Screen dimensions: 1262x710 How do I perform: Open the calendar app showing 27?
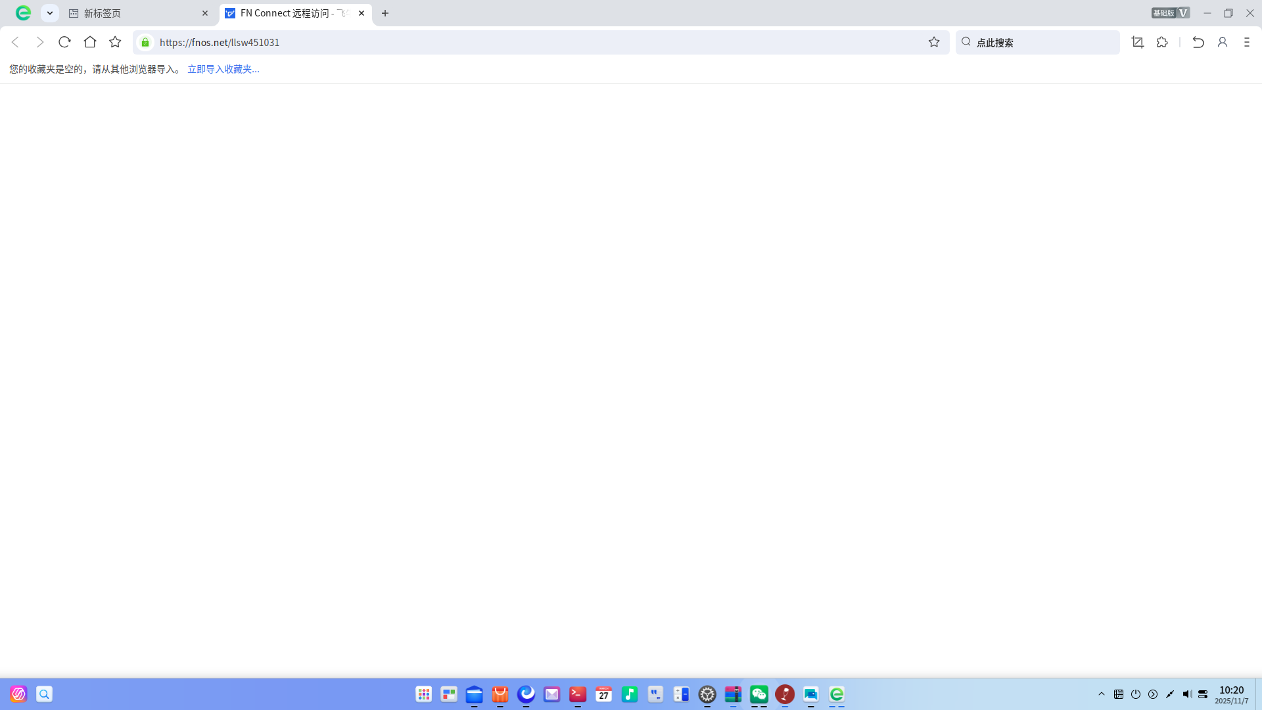[x=603, y=694]
